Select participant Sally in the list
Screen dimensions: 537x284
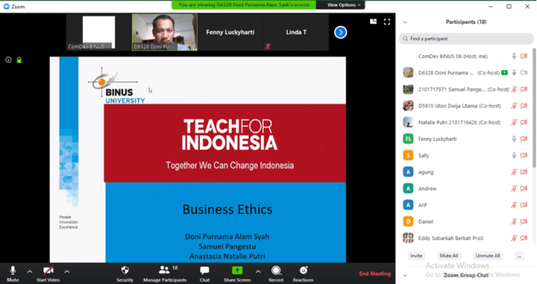pos(466,156)
